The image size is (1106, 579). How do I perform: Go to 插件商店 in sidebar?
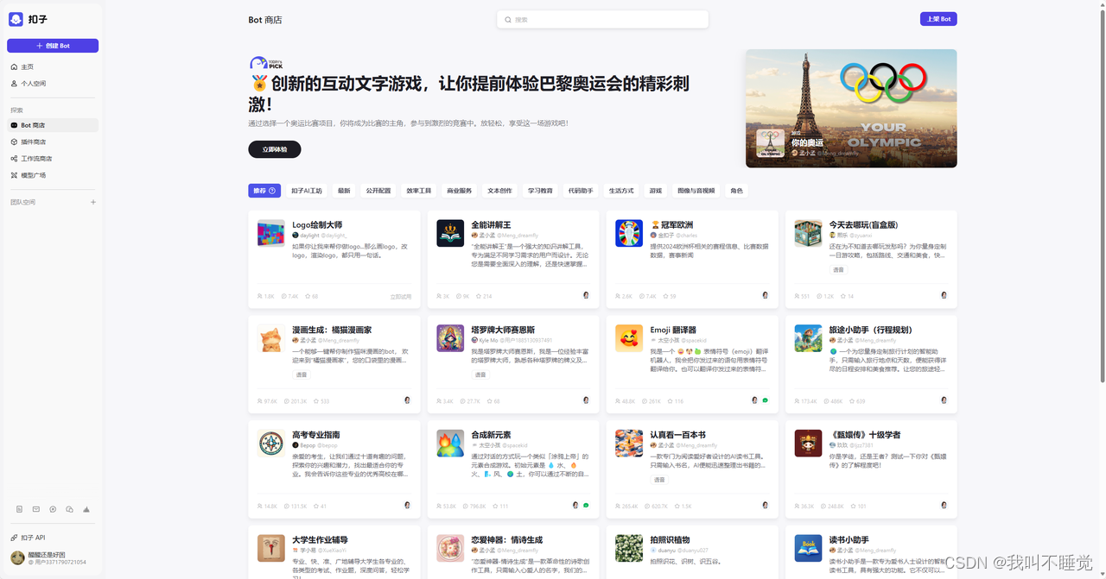[34, 142]
